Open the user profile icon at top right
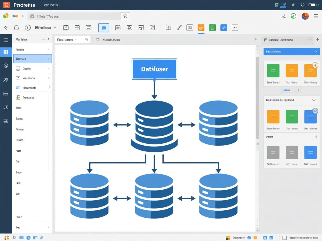The image size is (322, 241). 283,16
